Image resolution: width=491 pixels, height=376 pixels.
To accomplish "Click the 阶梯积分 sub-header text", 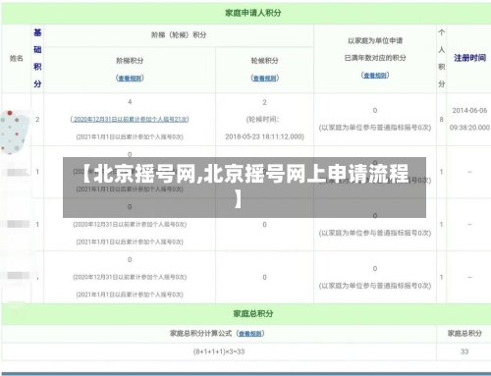I will (130, 61).
